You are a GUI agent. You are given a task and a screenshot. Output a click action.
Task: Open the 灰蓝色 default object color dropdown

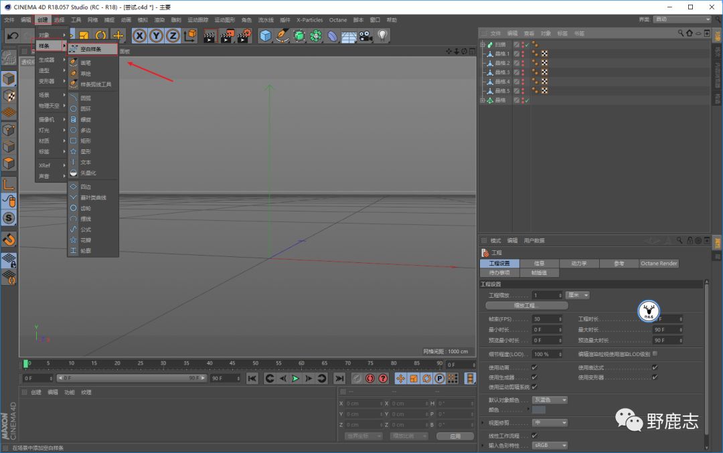pos(550,400)
